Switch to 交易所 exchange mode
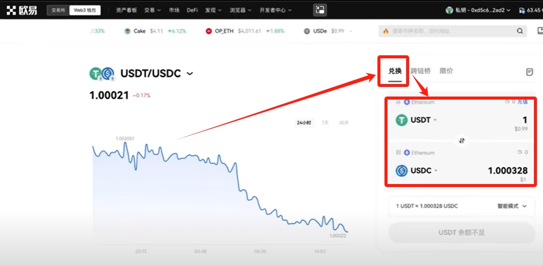 (58, 11)
